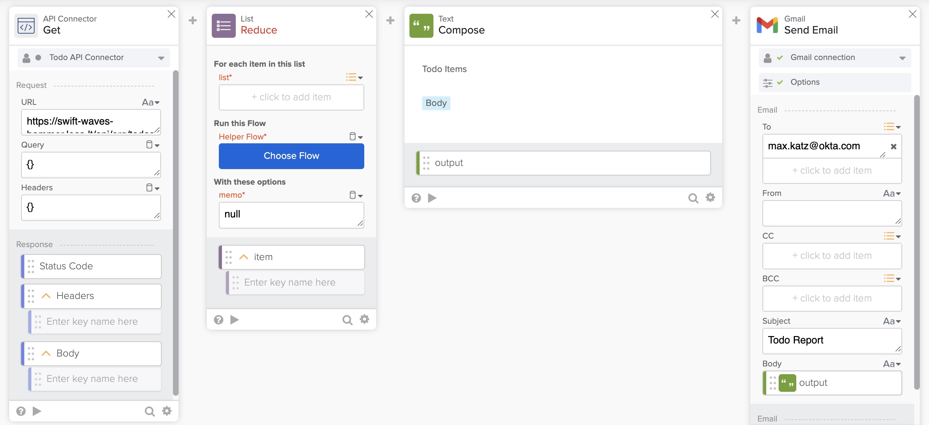Open help icon on List Reduce card
The image size is (929, 425).
218,320
